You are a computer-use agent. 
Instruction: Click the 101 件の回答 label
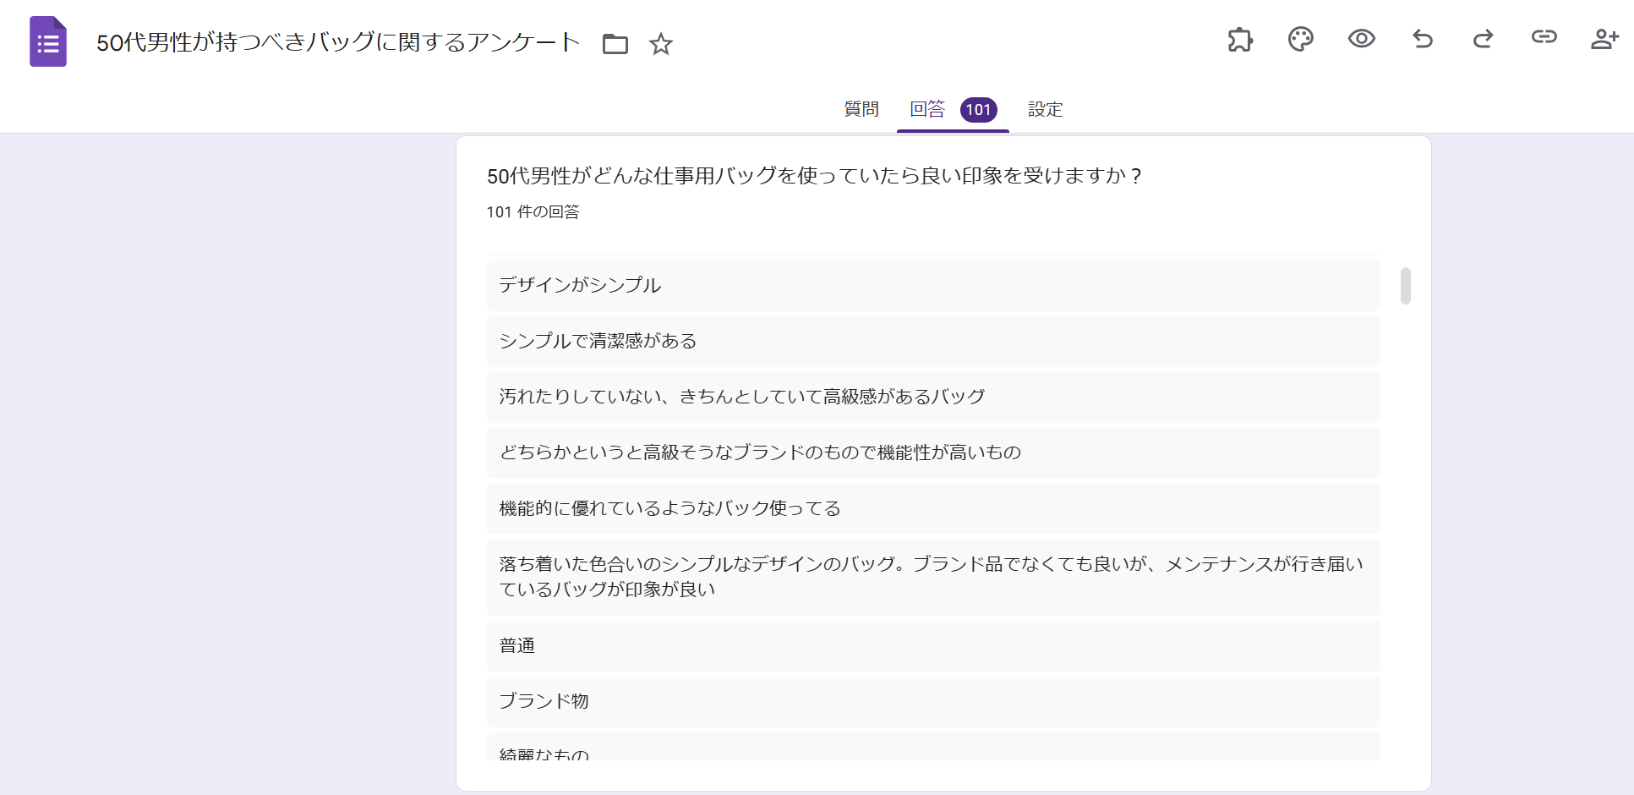(533, 212)
